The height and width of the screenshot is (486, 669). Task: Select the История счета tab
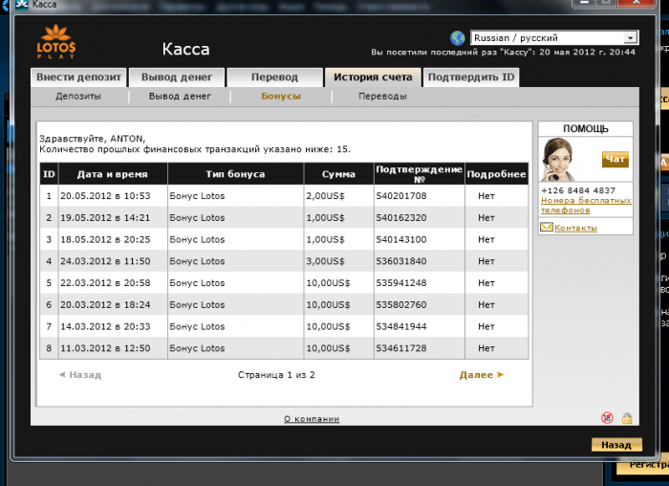pyautogui.click(x=373, y=77)
